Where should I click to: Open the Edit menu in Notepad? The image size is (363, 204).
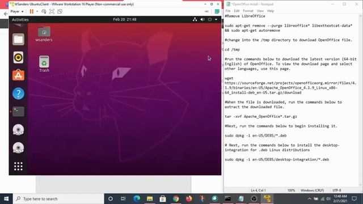coord(237,11)
